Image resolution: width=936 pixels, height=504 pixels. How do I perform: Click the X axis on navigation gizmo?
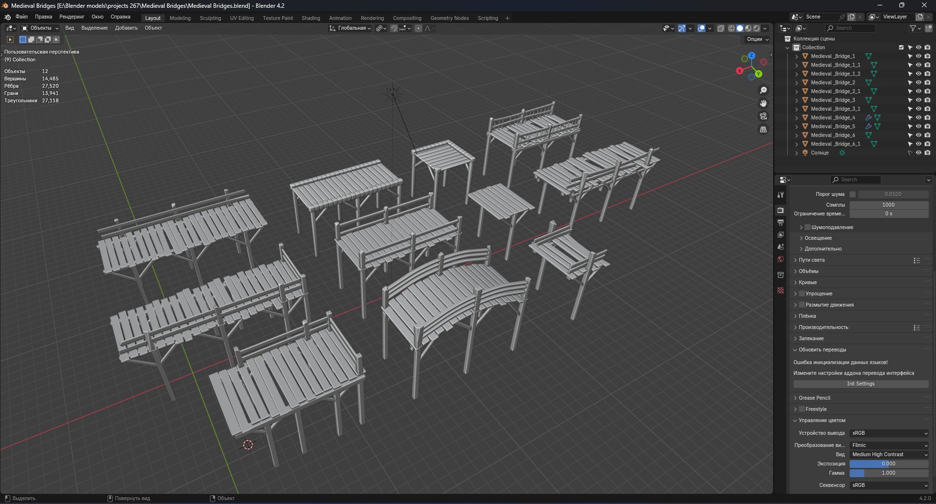[739, 71]
